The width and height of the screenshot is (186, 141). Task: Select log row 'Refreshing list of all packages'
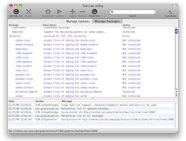(x=91, y=116)
